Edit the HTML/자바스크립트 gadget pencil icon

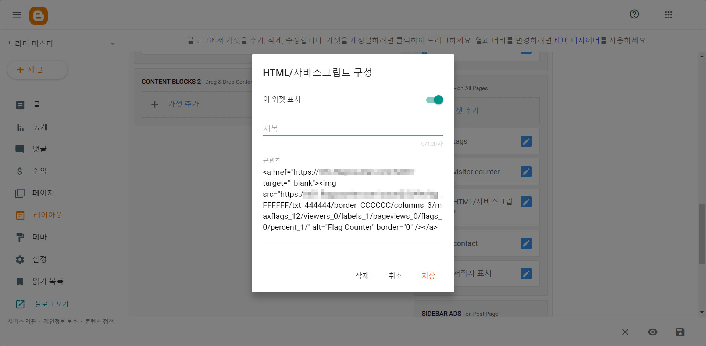pyautogui.click(x=526, y=202)
